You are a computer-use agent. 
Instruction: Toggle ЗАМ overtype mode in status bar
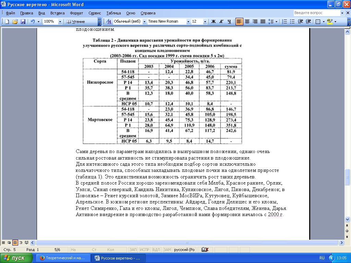click(x=167, y=250)
